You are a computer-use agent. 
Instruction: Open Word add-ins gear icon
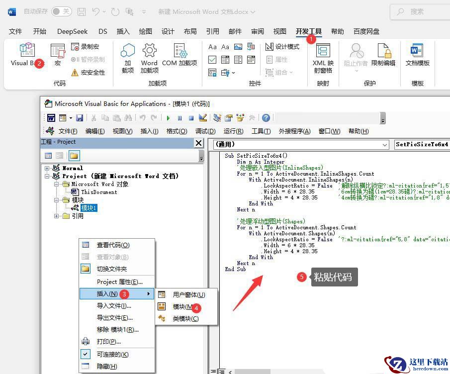pyautogui.click(x=149, y=58)
